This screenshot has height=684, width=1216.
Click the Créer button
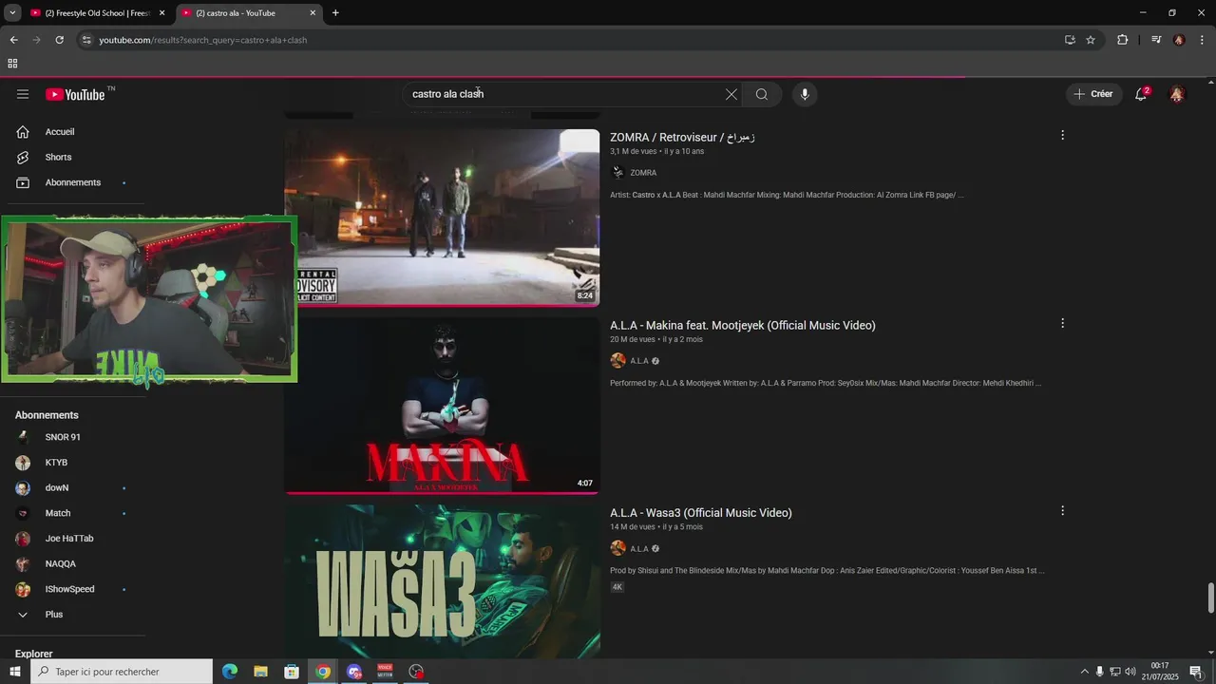[x=1092, y=94]
